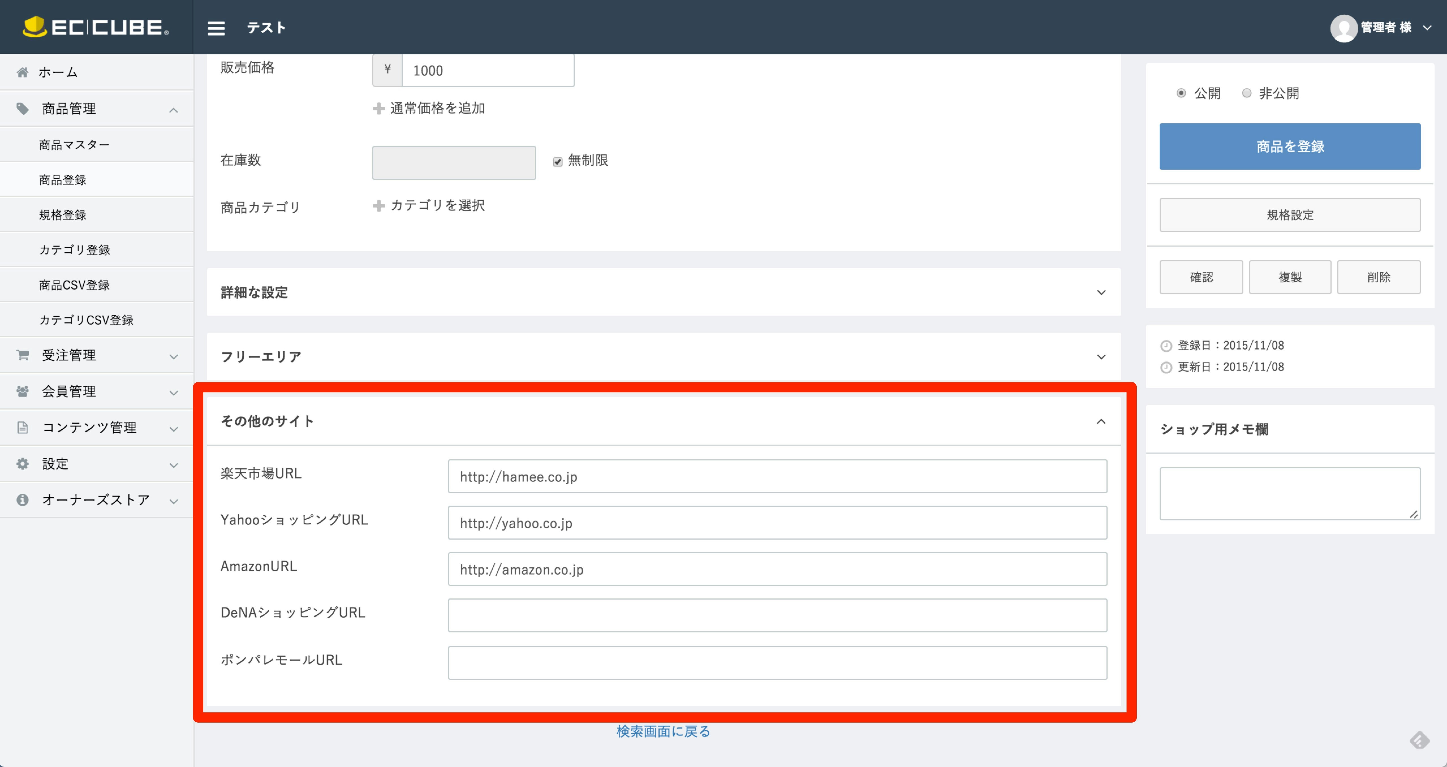Click the 削除 button
The height and width of the screenshot is (767, 1447).
pyautogui.click(x=1379, y=277)
